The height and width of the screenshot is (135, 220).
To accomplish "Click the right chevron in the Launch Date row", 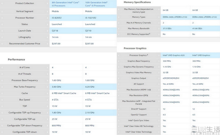I will [x=47, y=31].
